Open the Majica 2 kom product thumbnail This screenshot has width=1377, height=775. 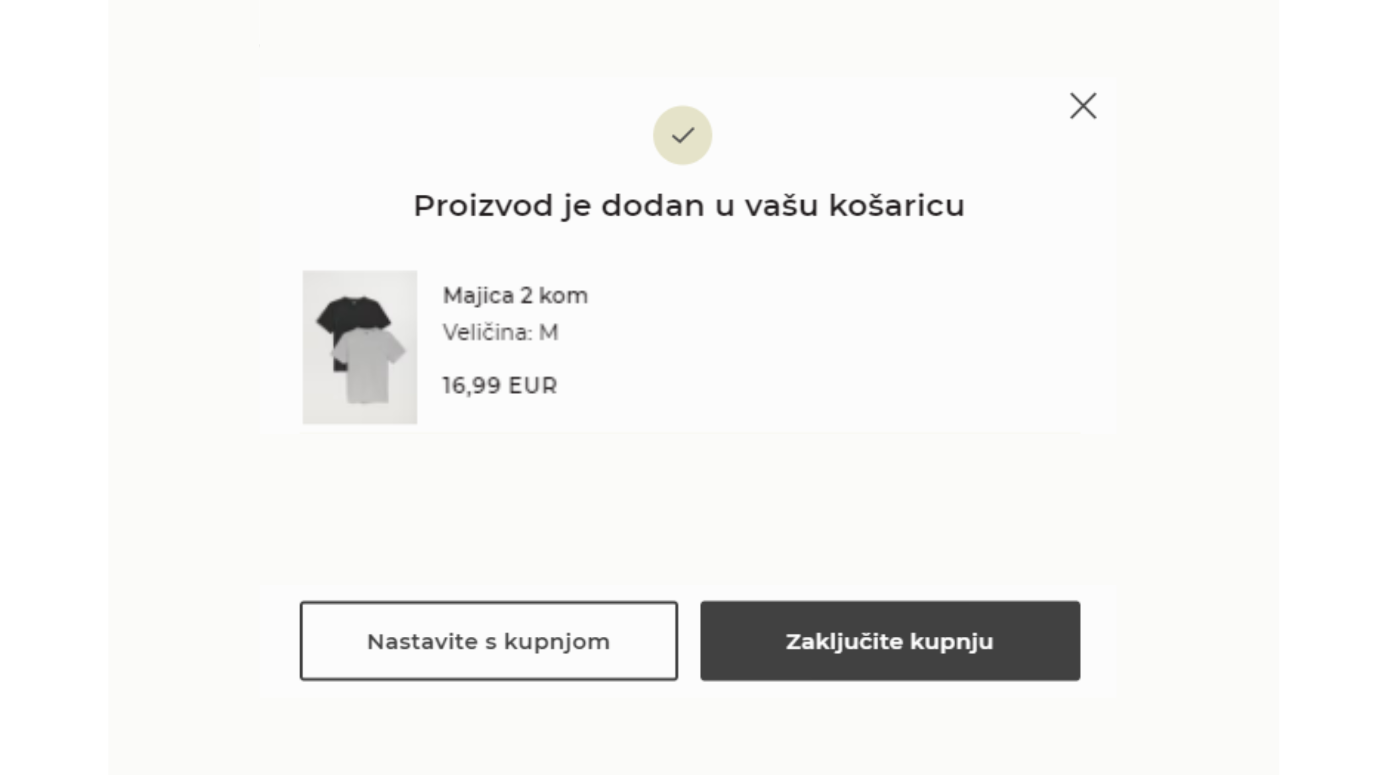coord(360,347)
